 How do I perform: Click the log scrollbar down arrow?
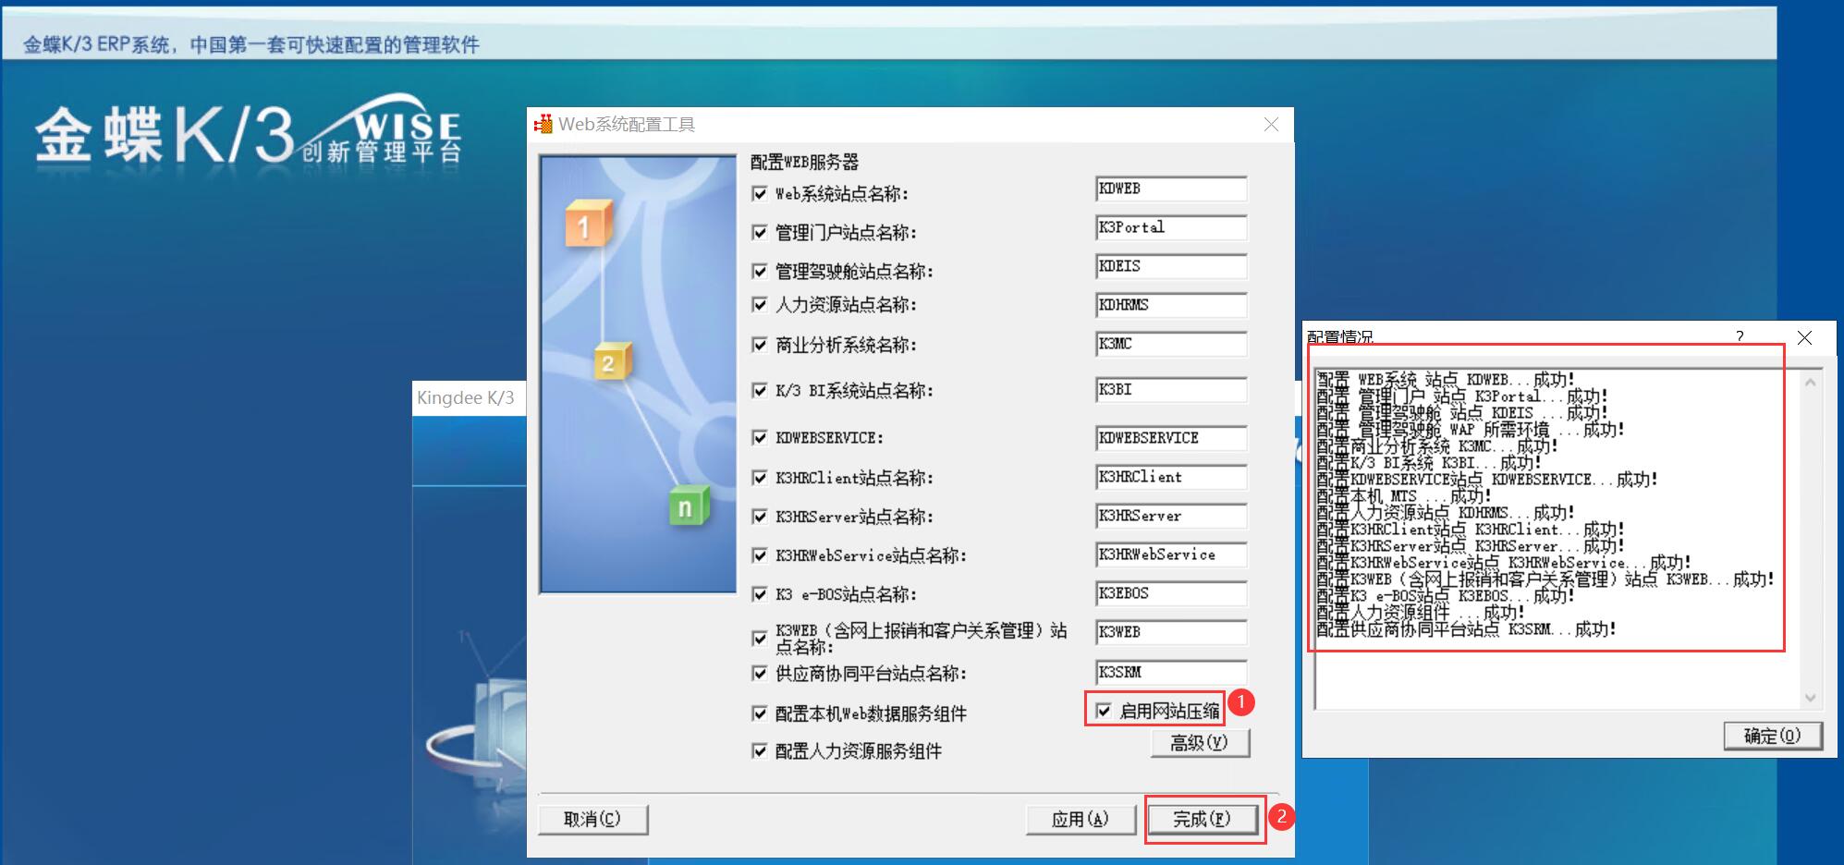[1810, 698]
